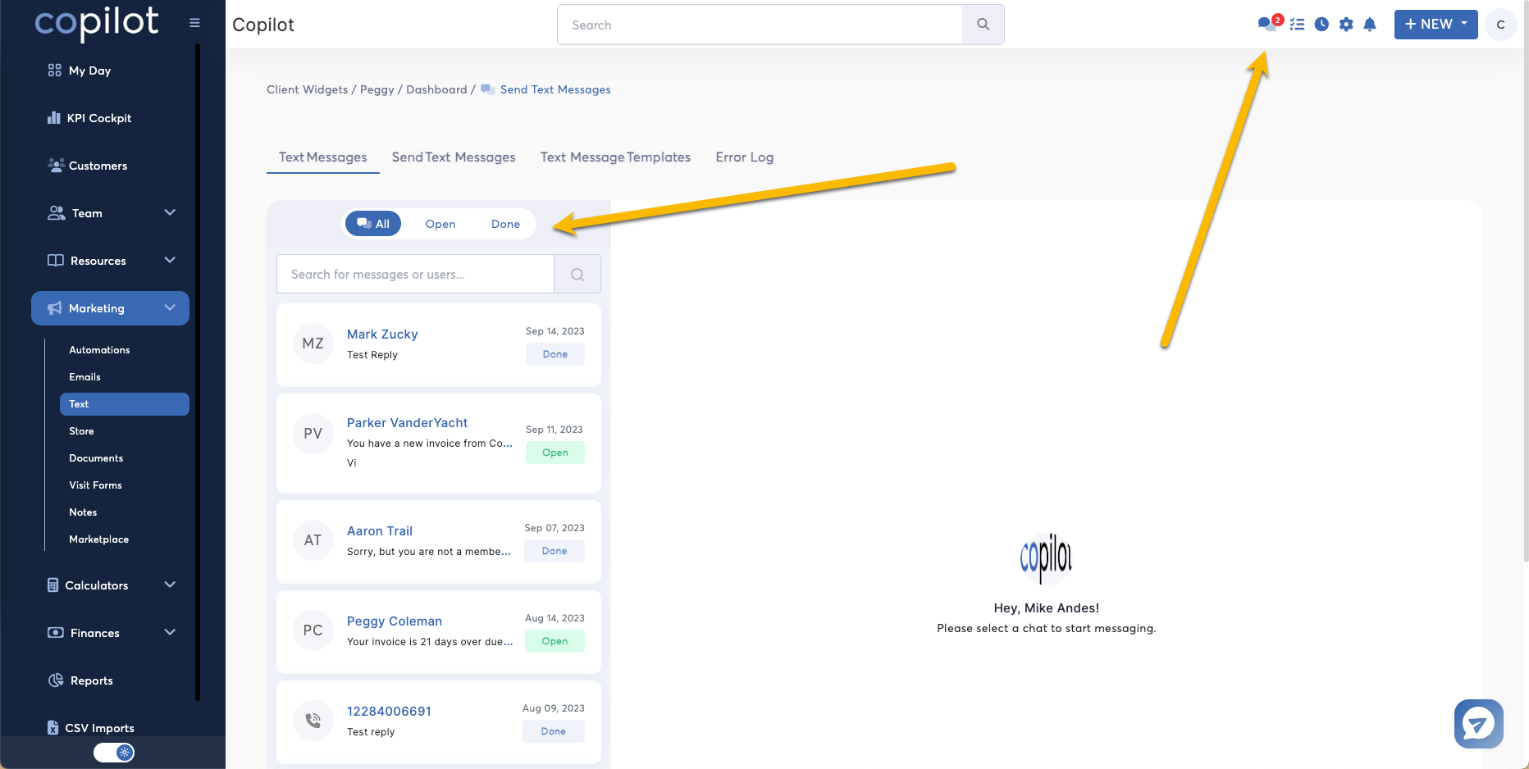Open notifications bell icon
1529x769 pixels.
tap(1370, 25)
